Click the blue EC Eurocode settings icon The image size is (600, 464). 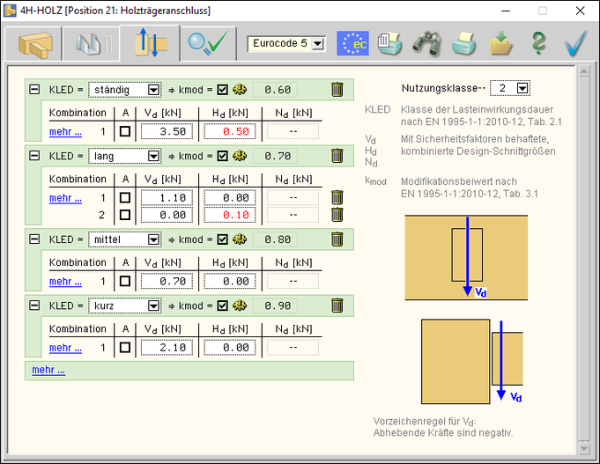pyautogui.click(x=352, y=43)
